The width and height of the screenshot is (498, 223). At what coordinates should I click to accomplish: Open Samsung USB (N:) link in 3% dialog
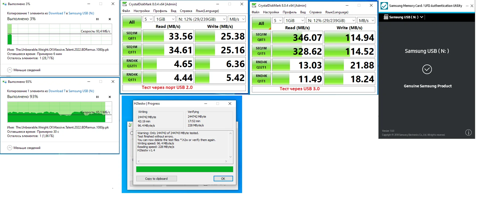pyautogui.click(x=81, y=13)
